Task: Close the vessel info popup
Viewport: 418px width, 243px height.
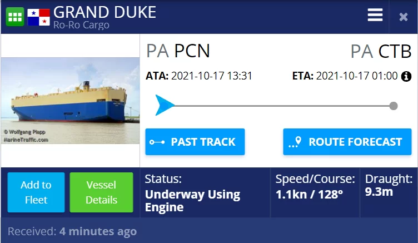Action: [x=404, y=17]
